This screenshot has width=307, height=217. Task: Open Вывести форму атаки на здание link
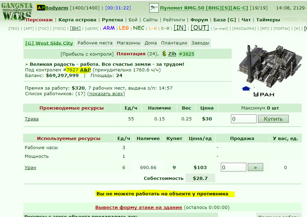coord(139,208)
